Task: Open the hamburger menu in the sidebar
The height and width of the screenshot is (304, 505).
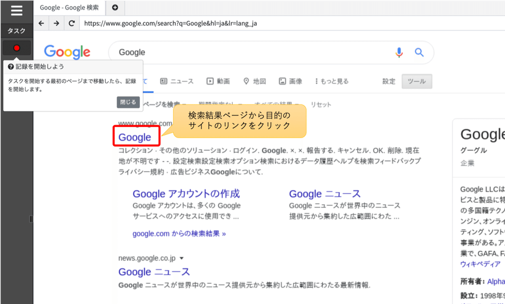Action: [x=16, y=11]
